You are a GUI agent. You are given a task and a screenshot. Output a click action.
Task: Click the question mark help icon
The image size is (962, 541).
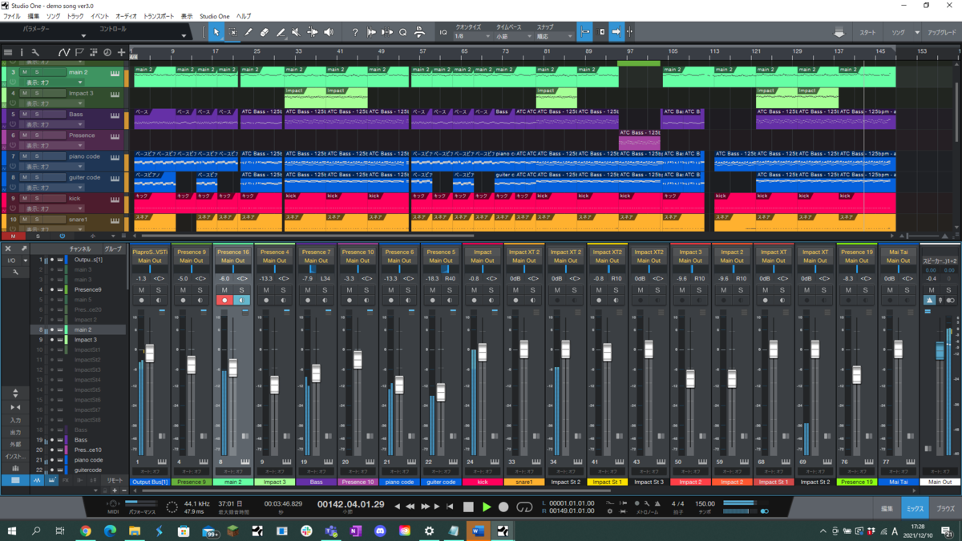tap(355, 33)
